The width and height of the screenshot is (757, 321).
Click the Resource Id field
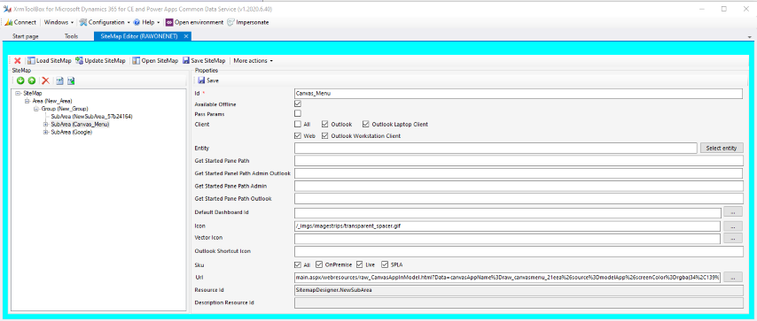pyautogui.click(x=518, y=290)
